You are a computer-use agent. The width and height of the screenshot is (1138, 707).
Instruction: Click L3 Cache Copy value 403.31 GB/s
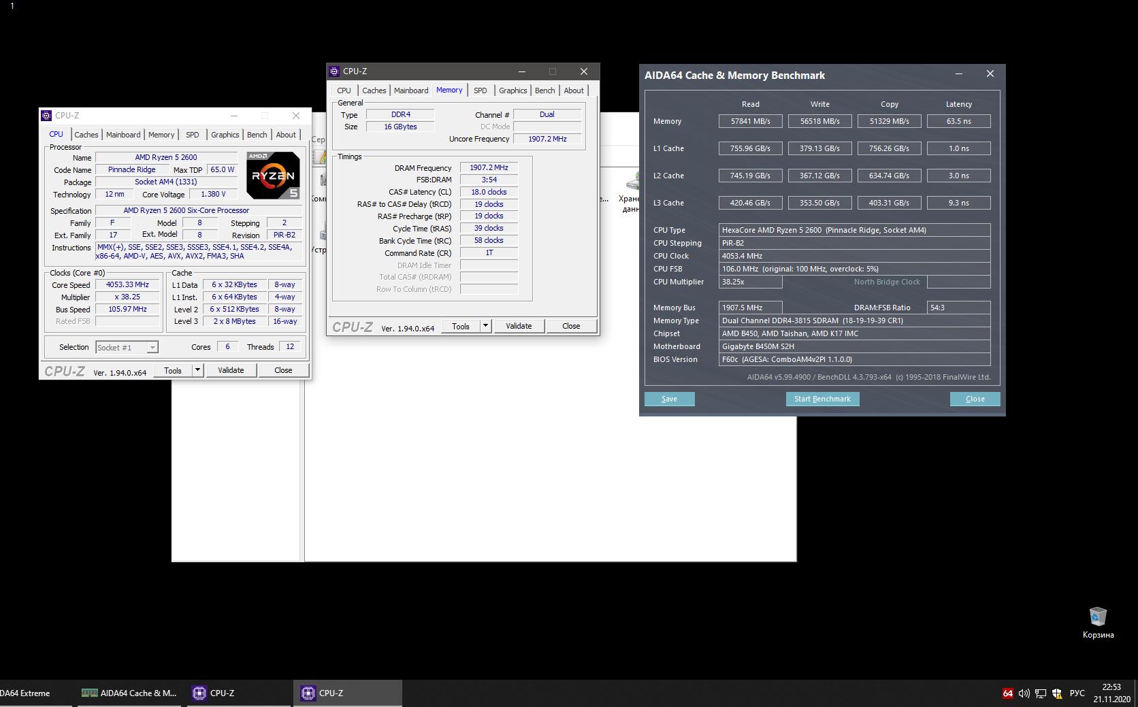point(890,203)
